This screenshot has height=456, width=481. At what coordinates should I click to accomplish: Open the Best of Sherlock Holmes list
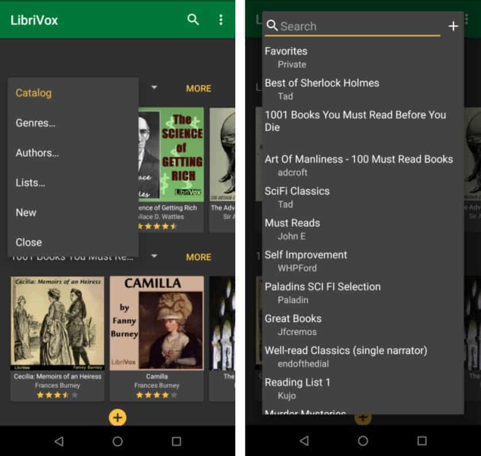(x=321, y=88)
